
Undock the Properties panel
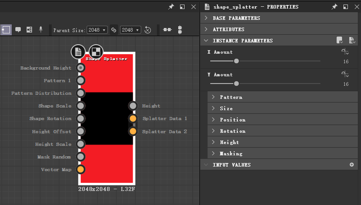[x=346, y=7]
